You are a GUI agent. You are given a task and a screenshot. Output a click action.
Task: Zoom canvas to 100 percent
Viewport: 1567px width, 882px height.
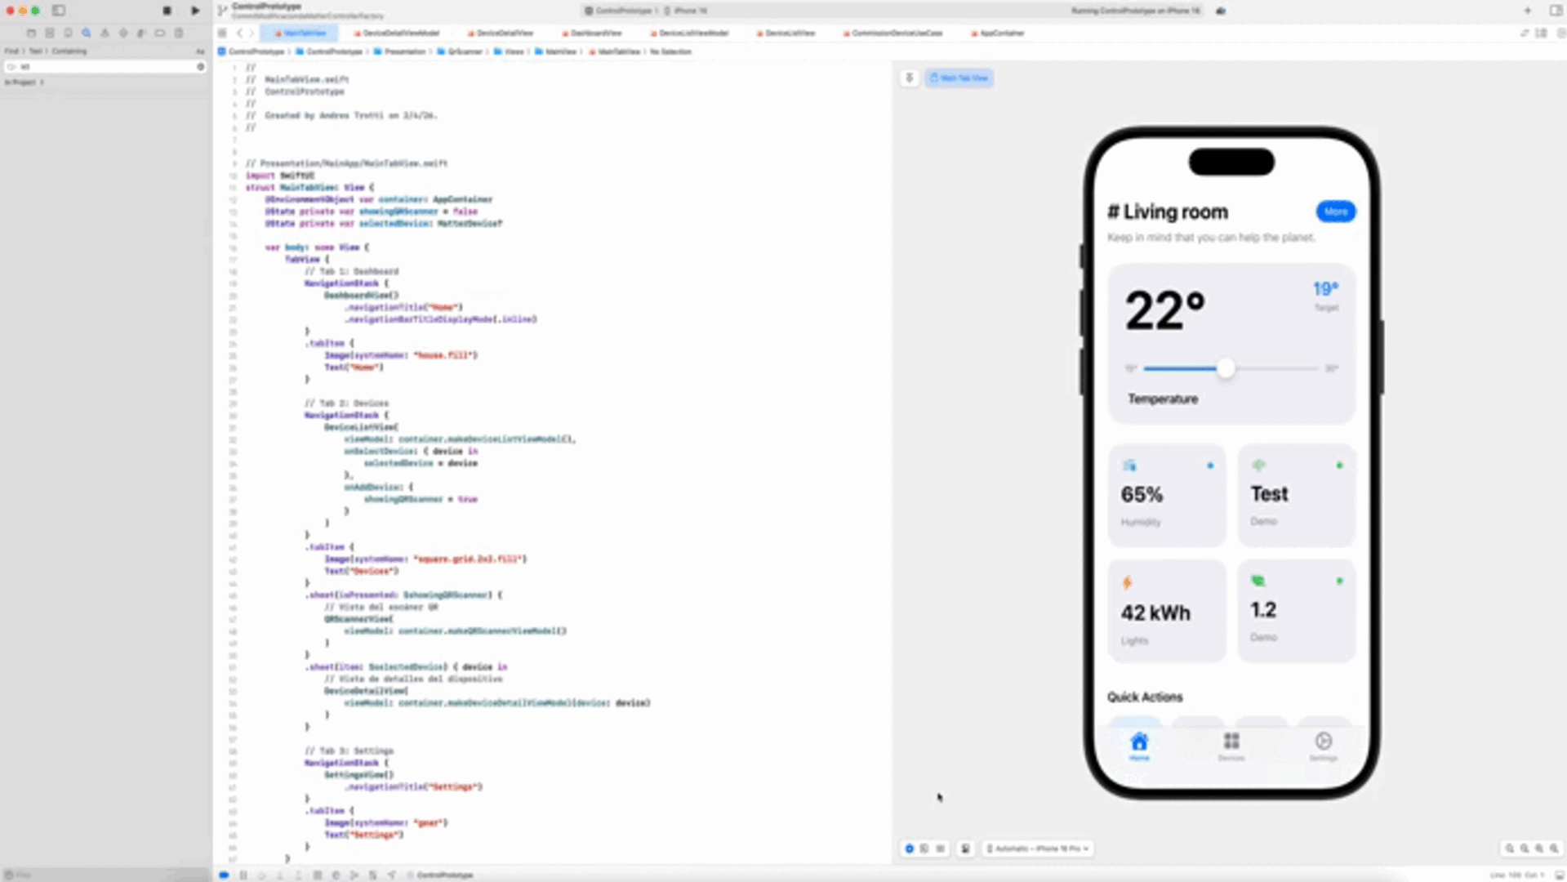tap(1525, 849)
